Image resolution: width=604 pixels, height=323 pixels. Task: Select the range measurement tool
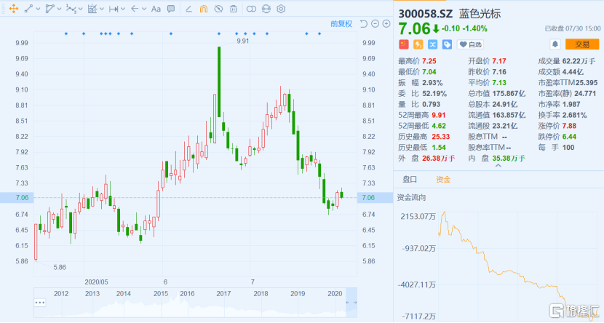[x=114, y=9]
